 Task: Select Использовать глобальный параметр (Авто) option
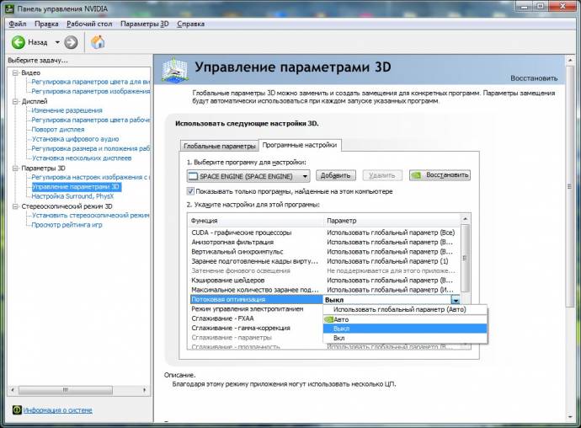point(405,309)
